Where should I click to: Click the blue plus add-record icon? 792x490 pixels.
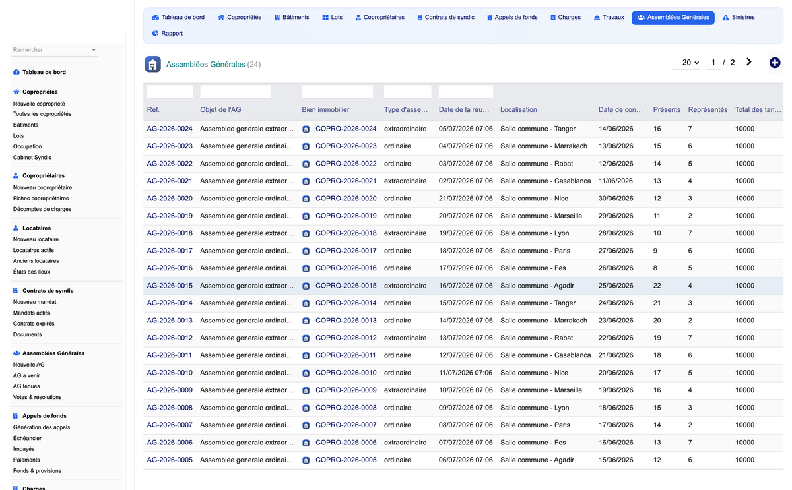(x=775, y=63)
